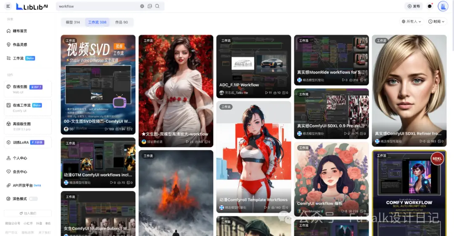Open ★文生图-双模型高清放大-workflow thumbnail

tap(176, 91)
